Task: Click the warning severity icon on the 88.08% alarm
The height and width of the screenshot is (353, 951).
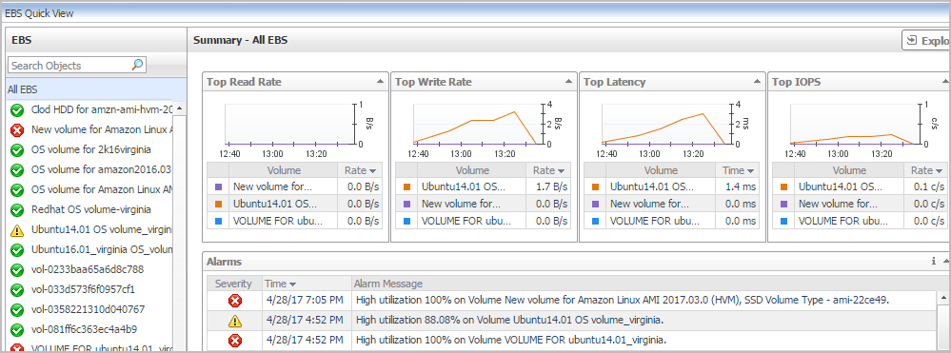Action: click(235, 321)
